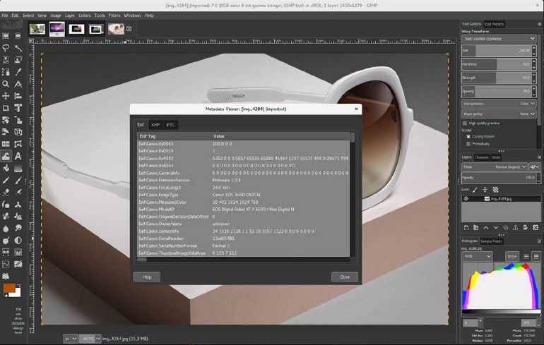Image resolution: width=544 pixels, height=345 pixels.
Task: Enable High quality preview checkbox
Action: [x=465, y=123]
